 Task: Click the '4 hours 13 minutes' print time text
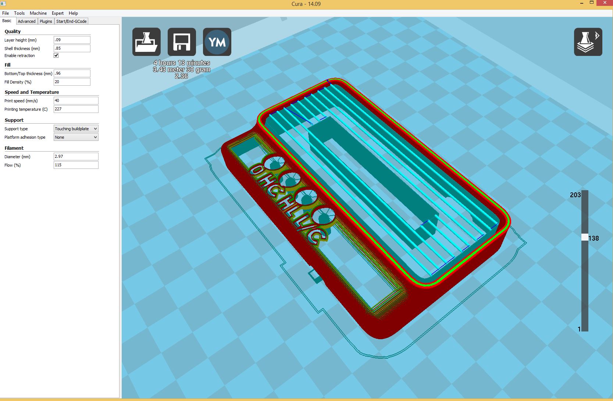[182, 63]
